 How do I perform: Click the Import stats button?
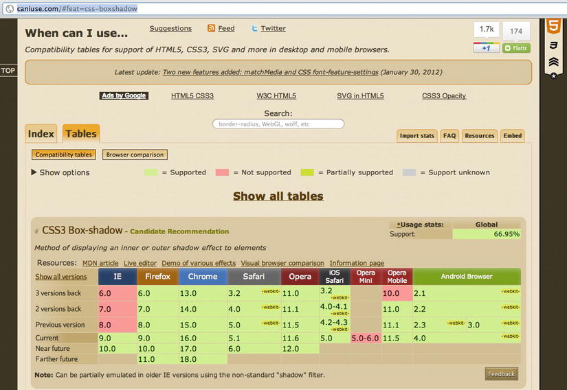417,136
